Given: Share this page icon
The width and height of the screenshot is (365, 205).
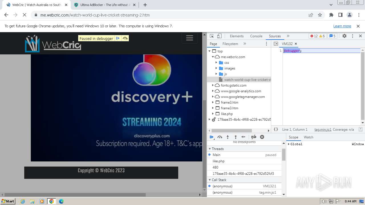Looking at the screenshot, I should [x=311, y=15].
